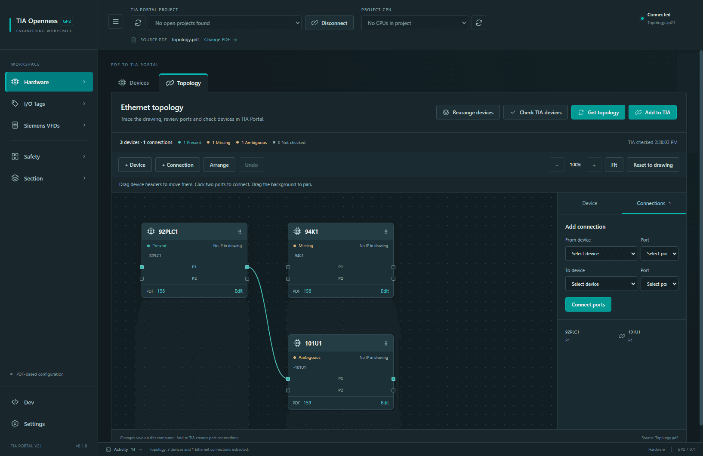The image size is (703, 456).
Task: Open Project CPU dropdown
Action: 415,23
